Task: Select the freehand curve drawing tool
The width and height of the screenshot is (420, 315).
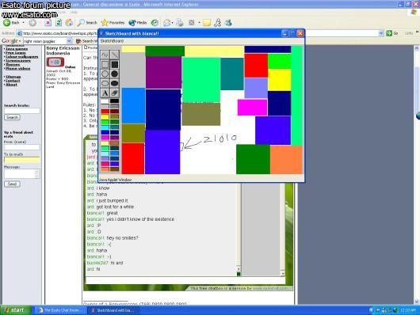Action: tap(105, 55)
